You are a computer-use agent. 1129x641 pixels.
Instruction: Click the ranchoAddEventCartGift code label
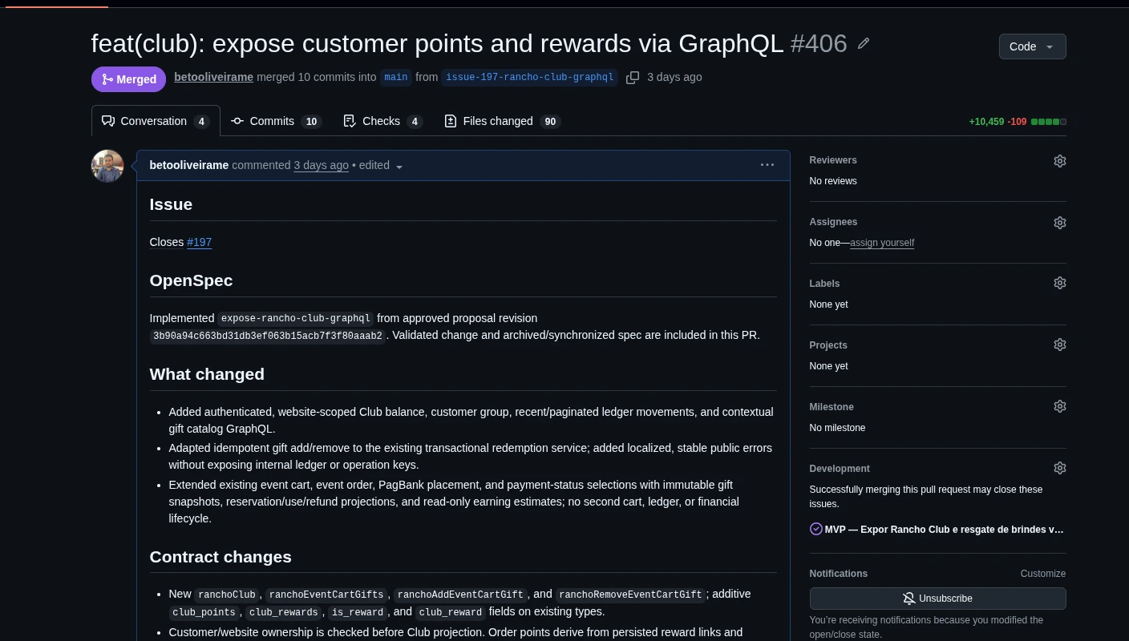[x=460, y=595]
